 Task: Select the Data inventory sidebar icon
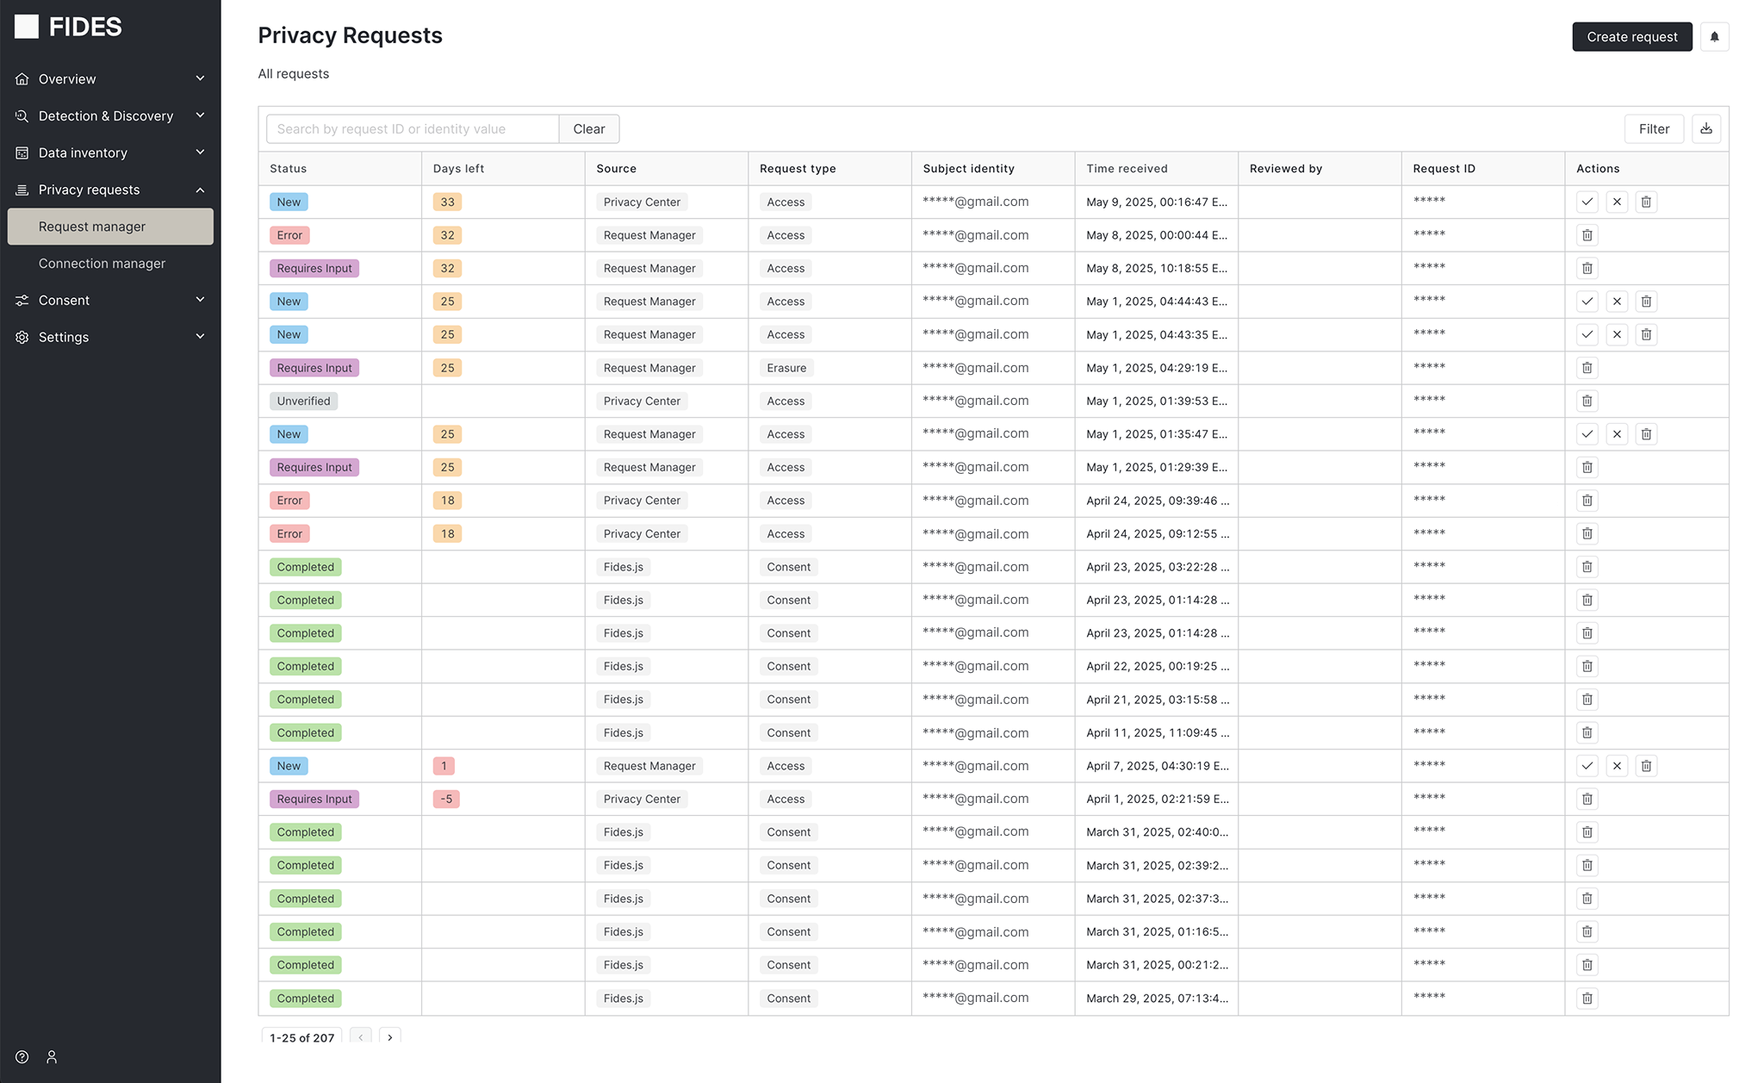coord(22,152)
